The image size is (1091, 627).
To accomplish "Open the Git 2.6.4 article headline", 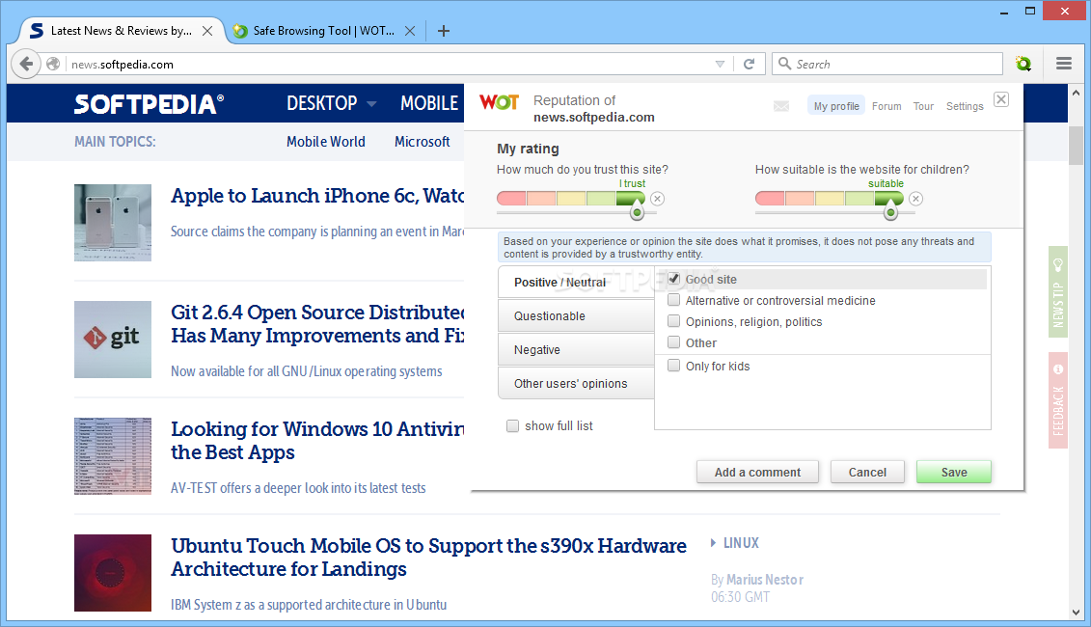I will (x=317, y=323).
